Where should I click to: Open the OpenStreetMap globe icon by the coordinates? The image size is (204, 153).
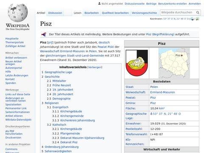(192, 19)
